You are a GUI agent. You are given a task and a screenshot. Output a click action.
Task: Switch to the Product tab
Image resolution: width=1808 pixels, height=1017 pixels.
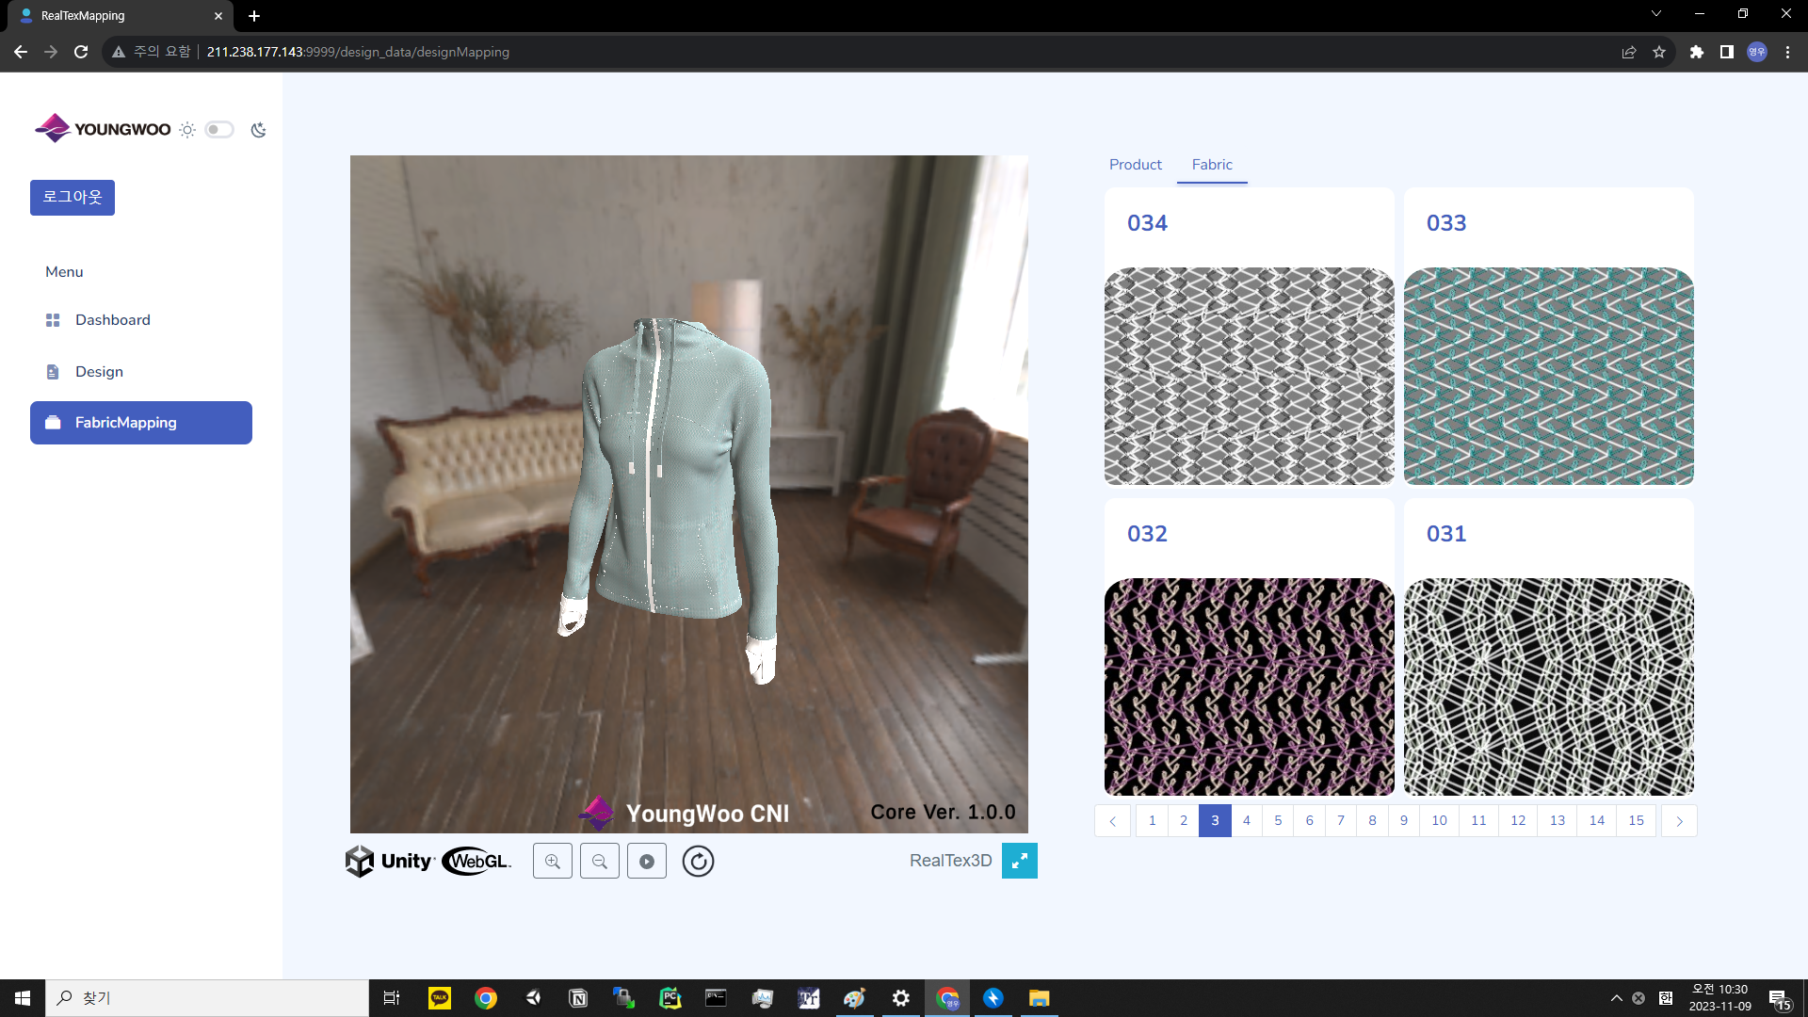pyautogui.click(x=1135, y=165)
